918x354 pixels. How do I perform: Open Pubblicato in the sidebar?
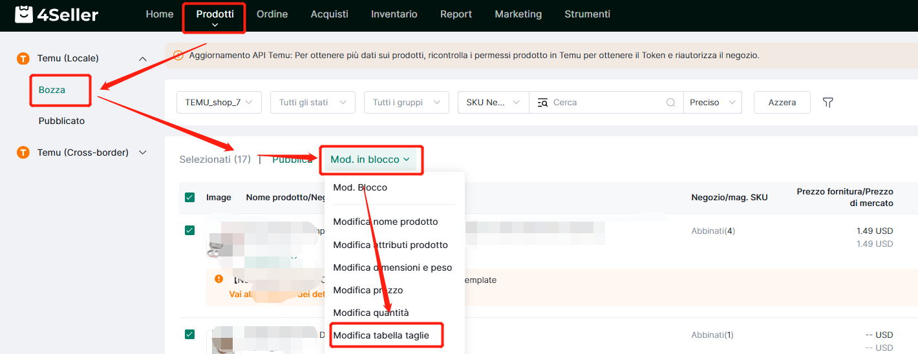click(61, 121)
